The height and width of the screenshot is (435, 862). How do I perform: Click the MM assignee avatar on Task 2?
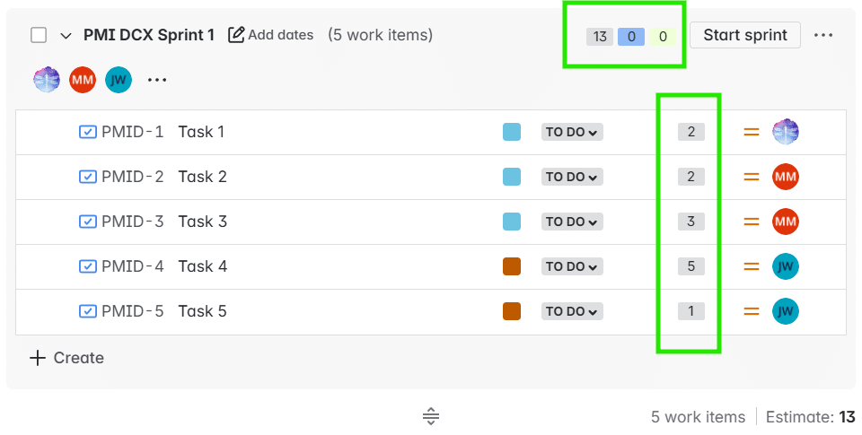[x=786, y=177]
